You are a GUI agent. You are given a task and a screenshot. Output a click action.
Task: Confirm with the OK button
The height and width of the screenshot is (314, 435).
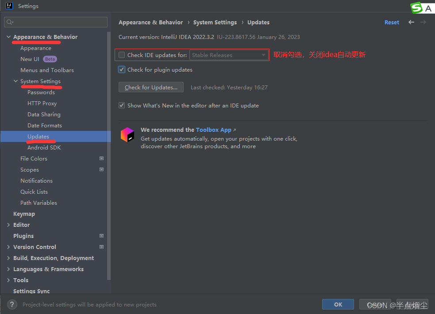pos(338,304)
